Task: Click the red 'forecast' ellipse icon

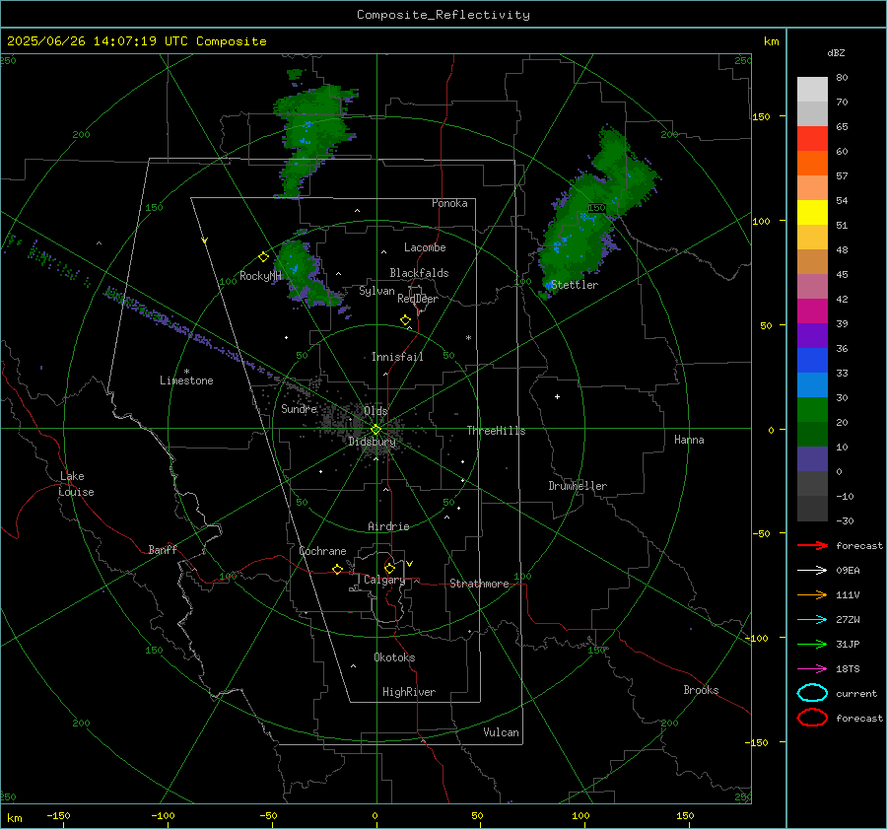Action: click(x=812, y=718)
